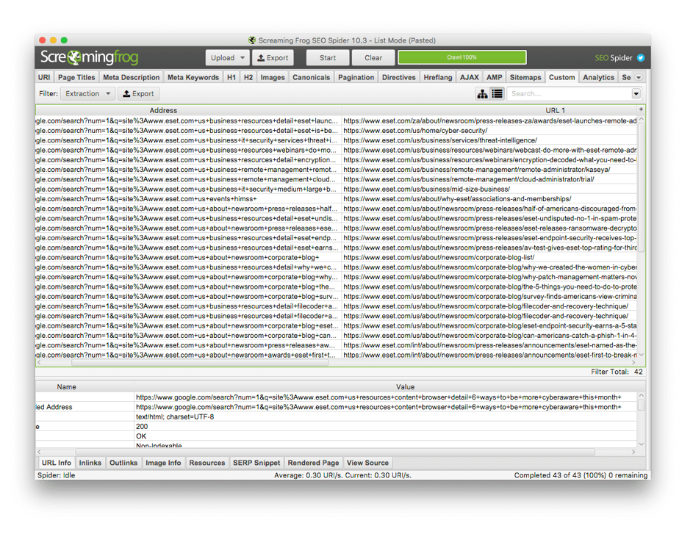This screenshot has height=534, width=693.
Task: Open the Meta Keywords tab
Action: click(x=193, y=77)
